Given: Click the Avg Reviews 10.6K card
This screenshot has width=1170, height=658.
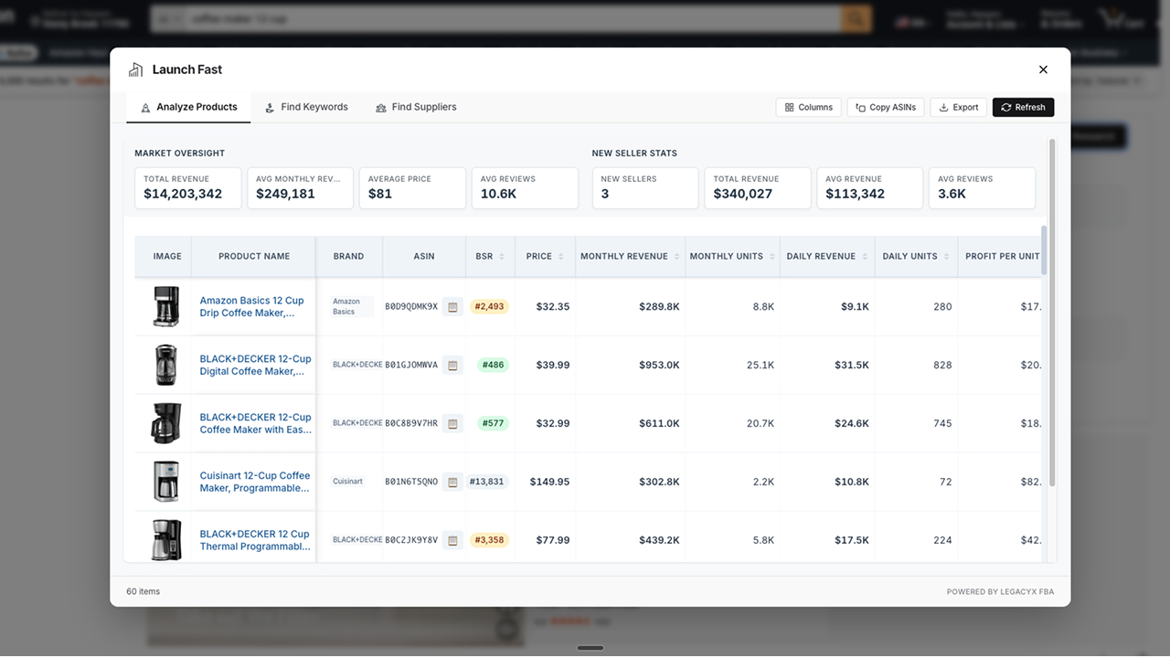Looking at the screenshot, I should [x=525, y=187].
